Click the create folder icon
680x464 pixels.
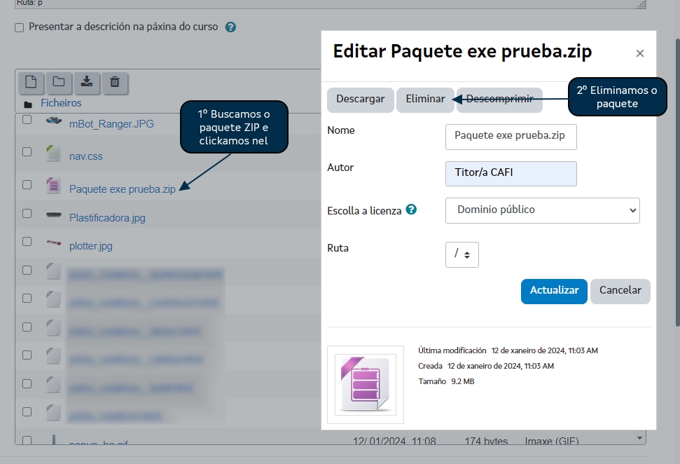(x=59, y=82)
